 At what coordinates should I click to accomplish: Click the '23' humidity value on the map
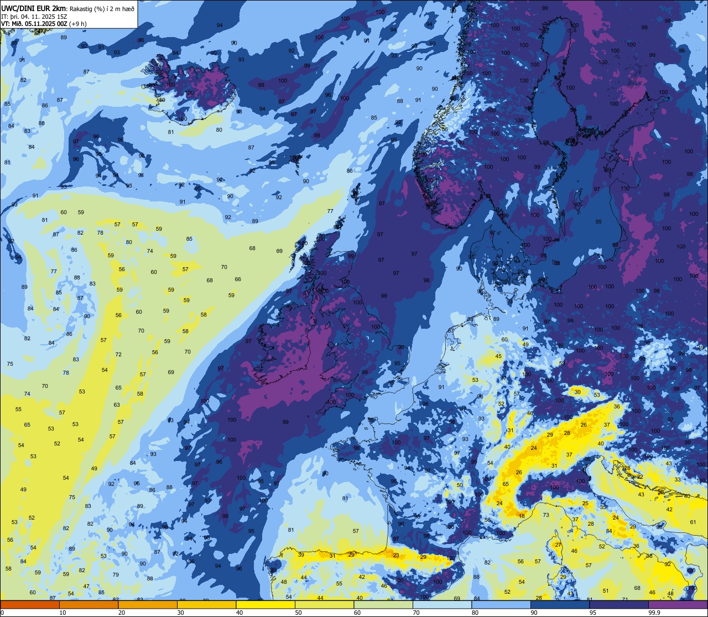(x=396, y=555)
